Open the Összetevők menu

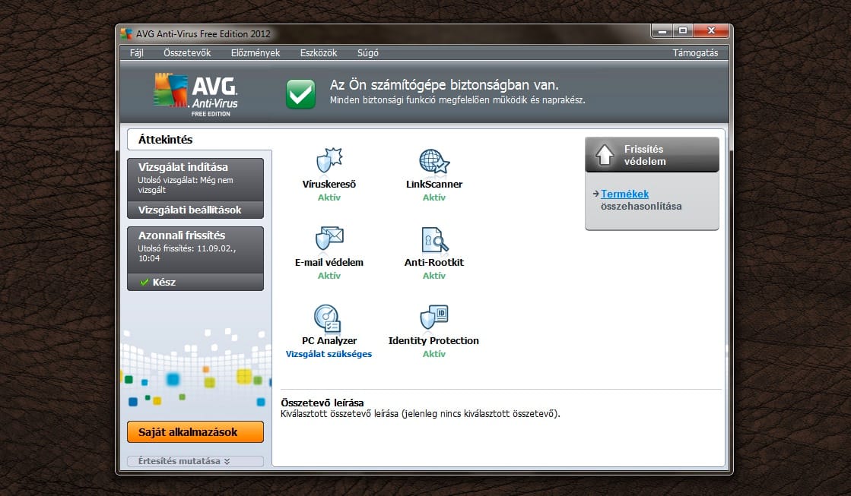coord(187,52)
